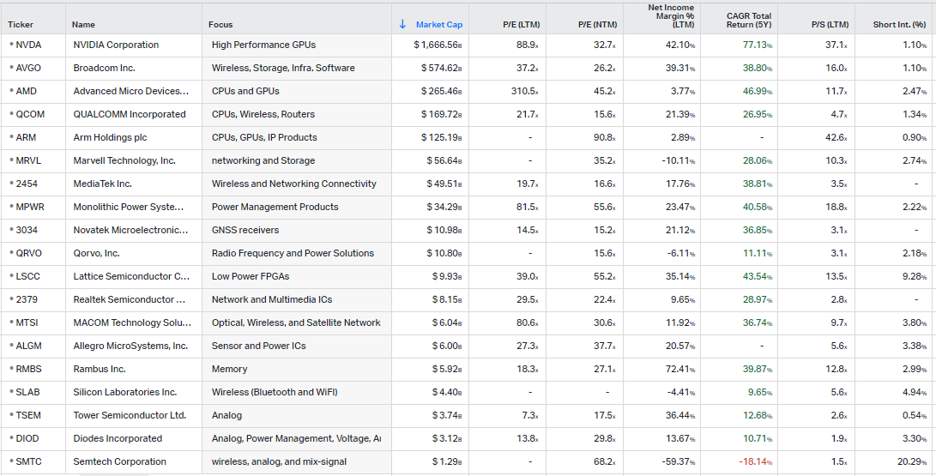Open Silicon Laboratories Inc. name entry
936x476 pixels.
[x=124, y=392]
